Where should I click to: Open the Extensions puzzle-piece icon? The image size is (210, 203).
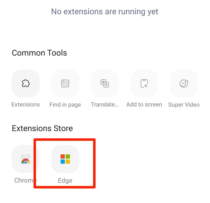pos(26,84)
